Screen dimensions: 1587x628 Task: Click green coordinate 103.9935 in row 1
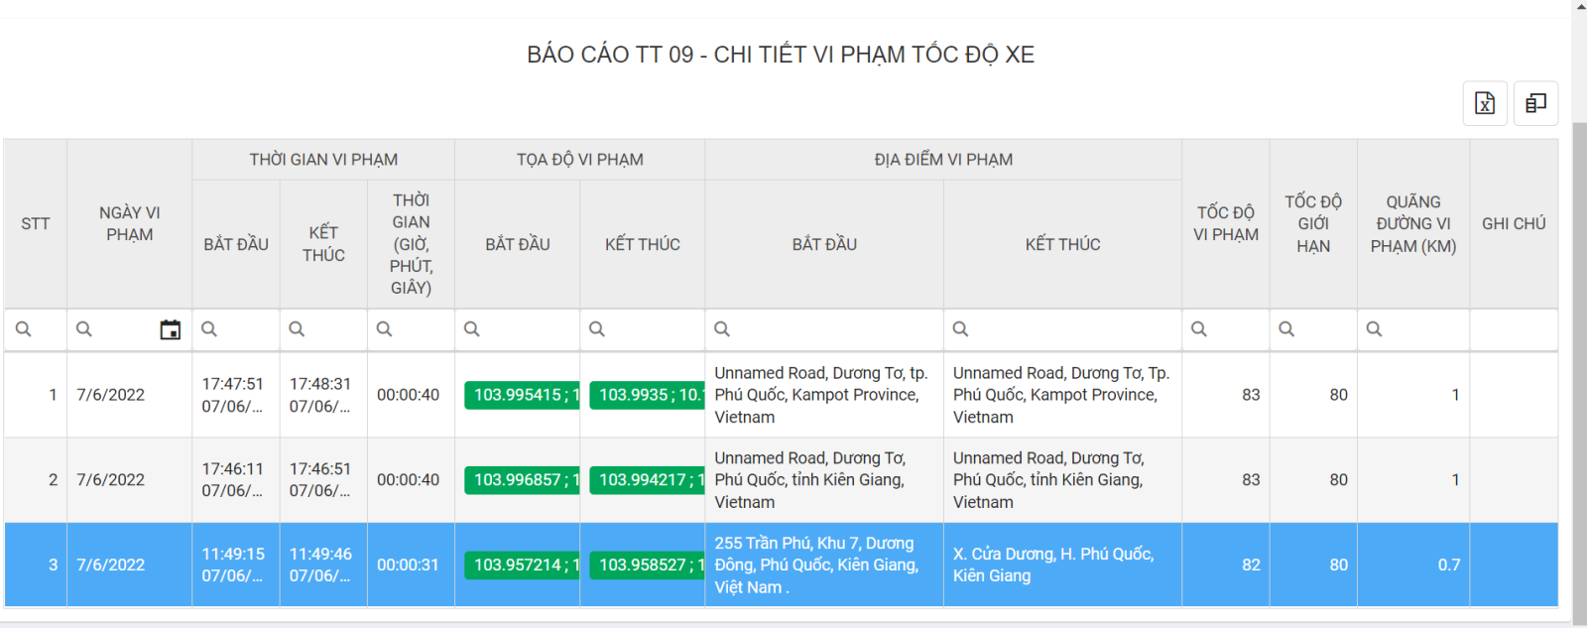(x=647, y=395)
